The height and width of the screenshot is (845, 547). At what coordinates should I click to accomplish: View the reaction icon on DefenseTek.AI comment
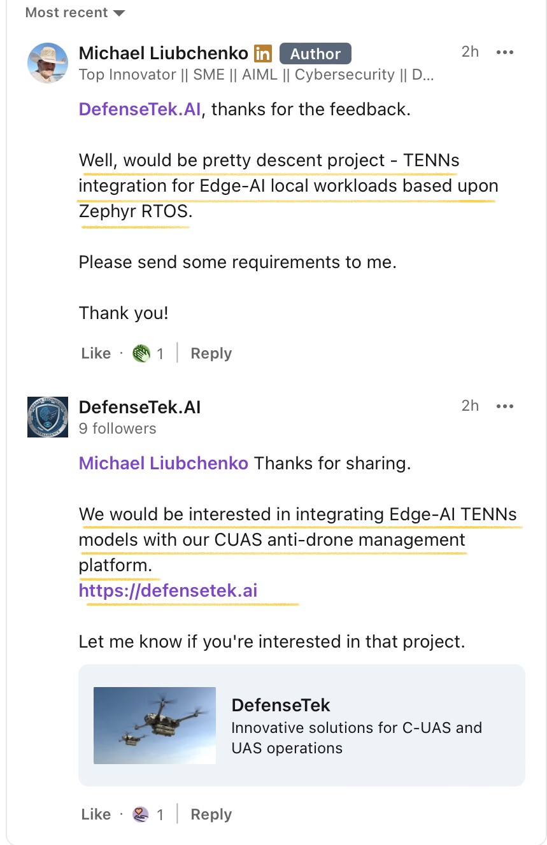tap(141, 814)
